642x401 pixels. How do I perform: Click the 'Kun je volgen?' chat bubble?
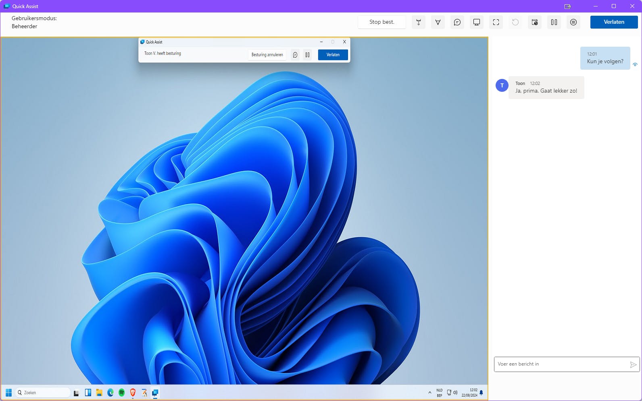(x=605, y=58)
